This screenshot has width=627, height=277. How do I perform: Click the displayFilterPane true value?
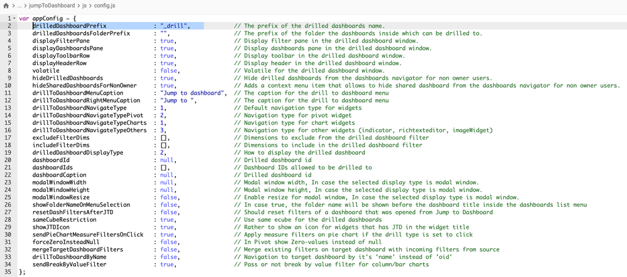(x=167, y=41)
